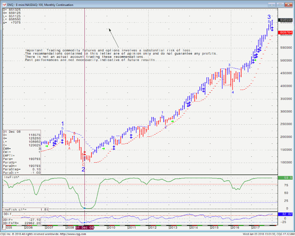Click the 2012 year label on time axis

click(153, 228)
